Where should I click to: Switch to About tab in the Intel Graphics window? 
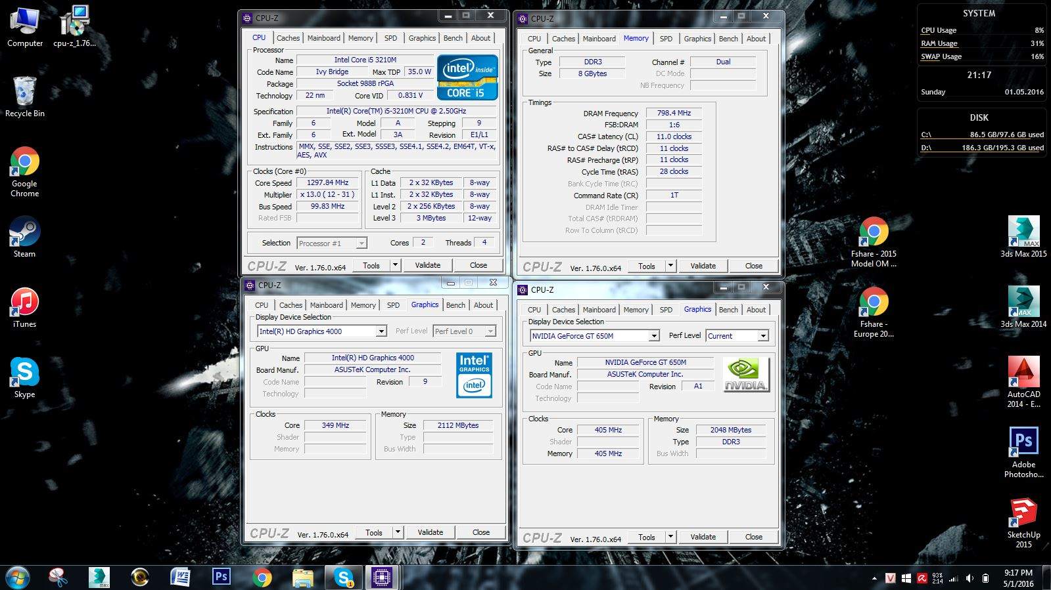[x=483, y=305]
